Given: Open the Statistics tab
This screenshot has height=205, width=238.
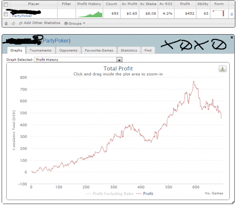Looking at the screenshot, I should tap(129, 50).
